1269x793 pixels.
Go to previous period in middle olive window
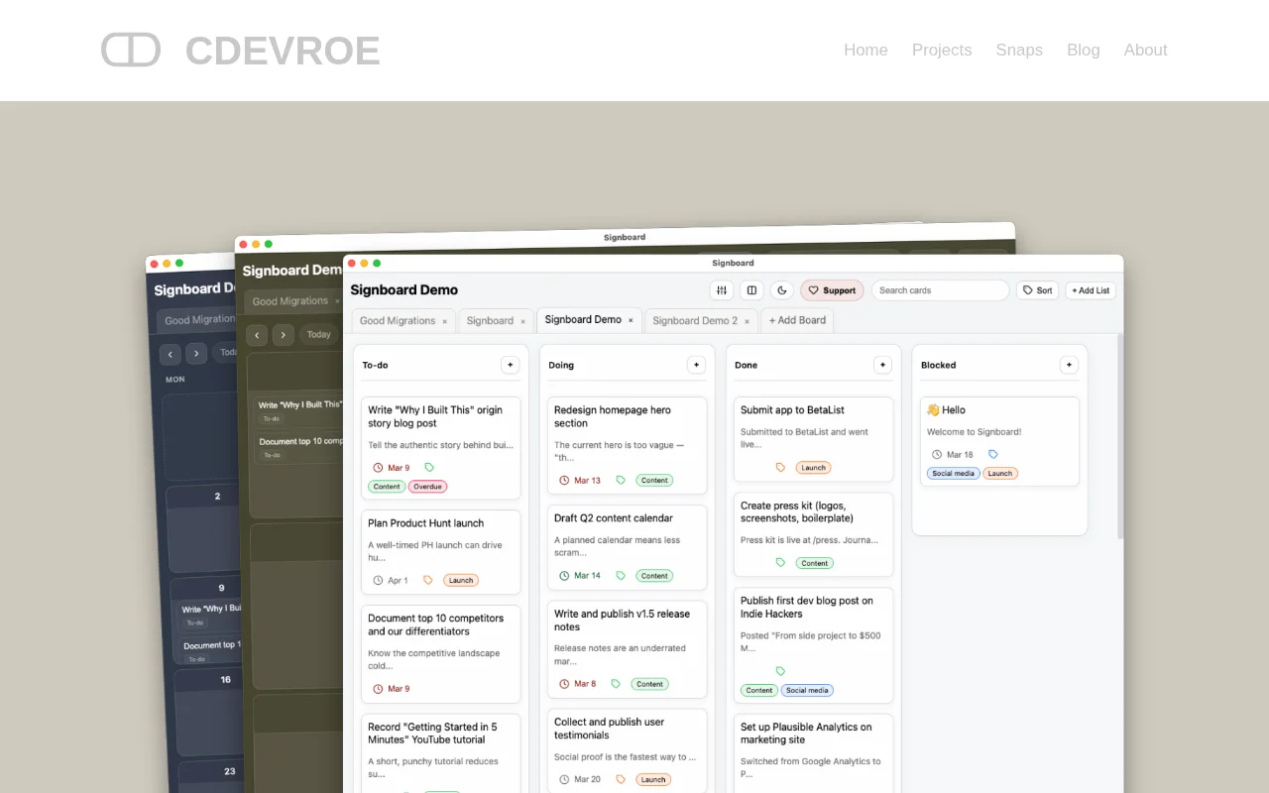(257, 335)
